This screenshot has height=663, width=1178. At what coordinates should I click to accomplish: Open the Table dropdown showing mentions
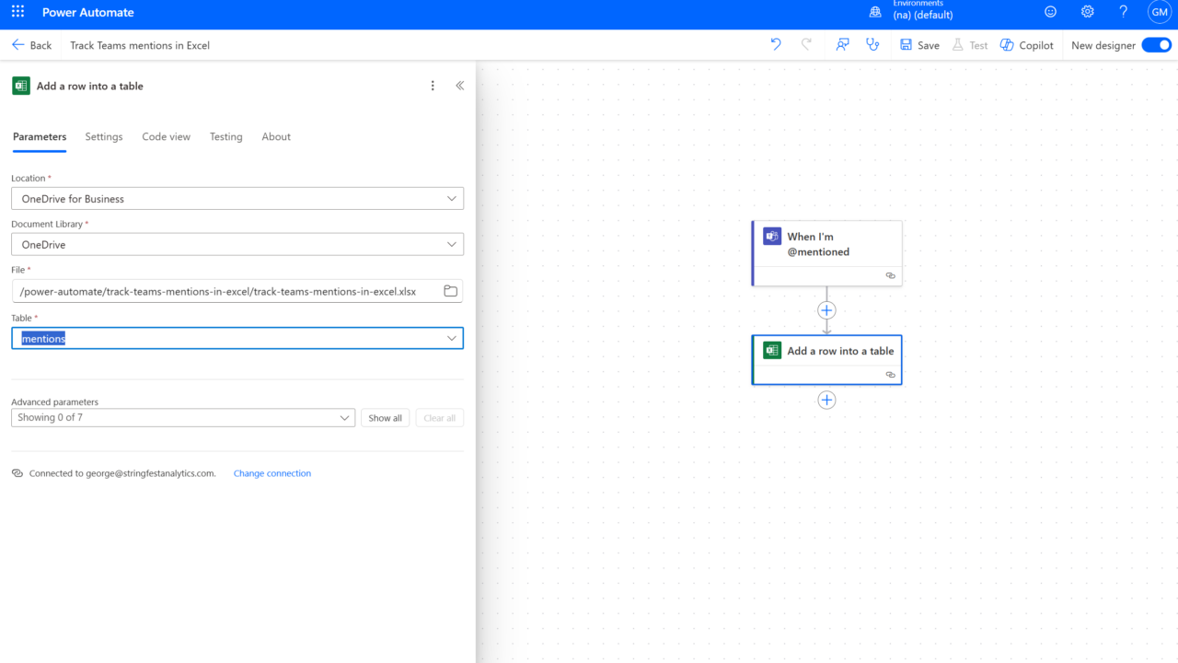coord(237,339)
